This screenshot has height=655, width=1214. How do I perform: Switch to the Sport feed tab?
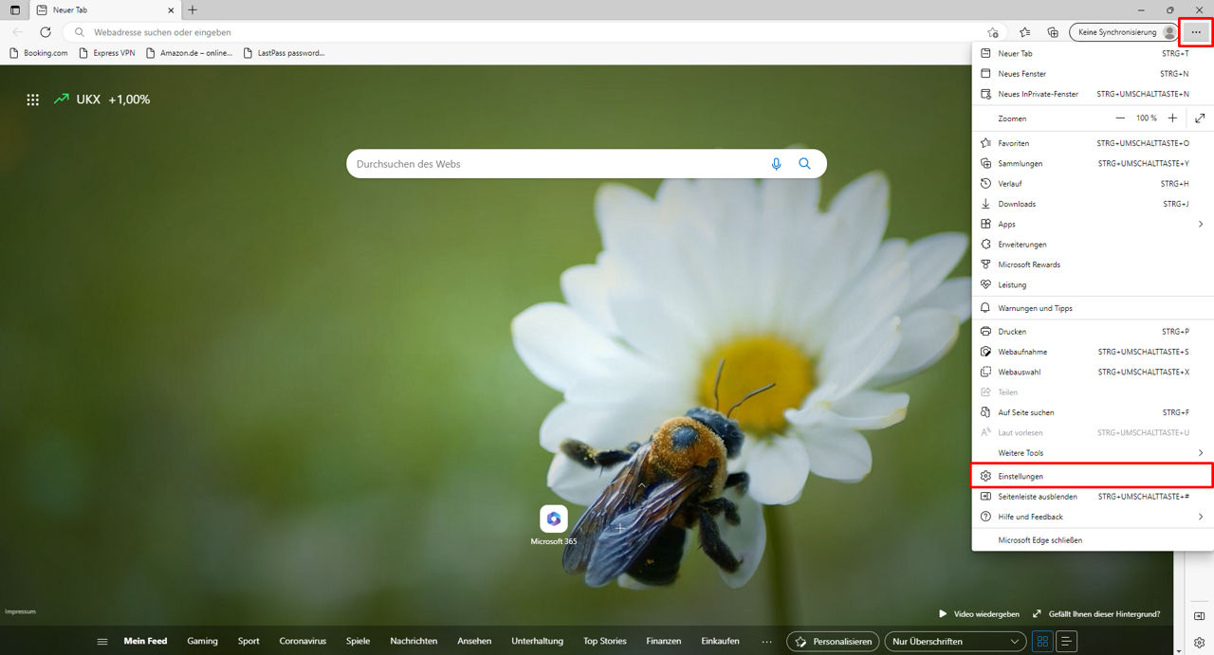coord(248,641)
